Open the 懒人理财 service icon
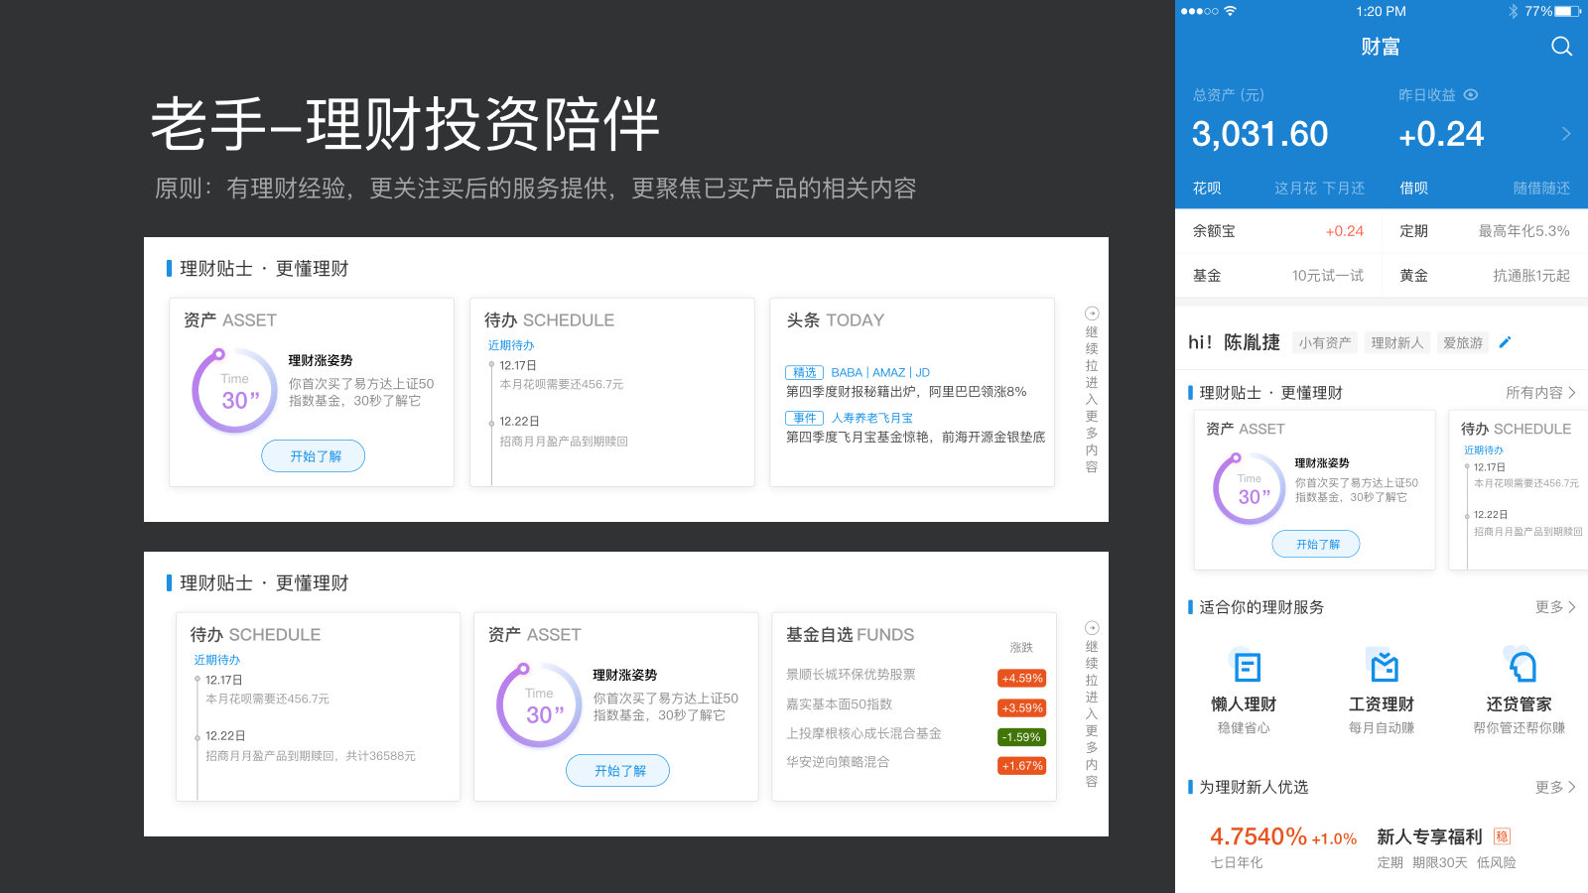 (x=1245, y=667)
